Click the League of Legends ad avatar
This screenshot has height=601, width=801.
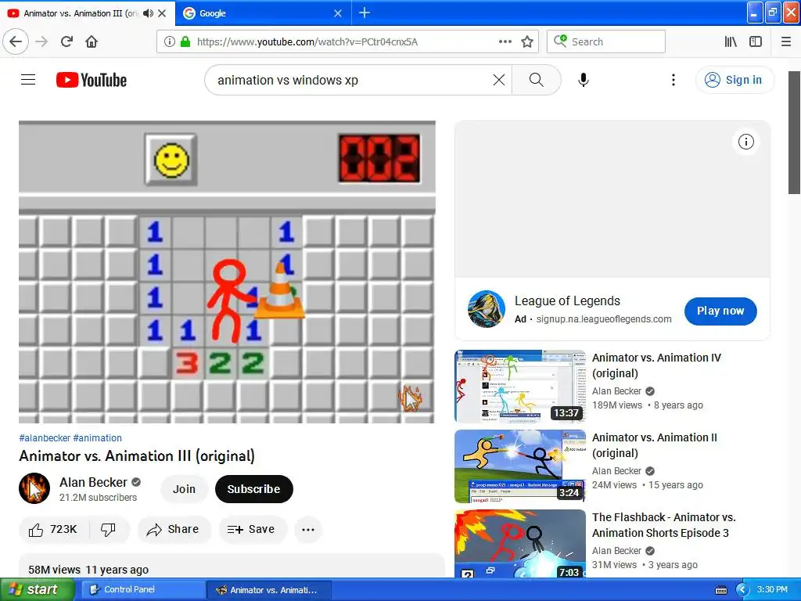coord(487,309)
